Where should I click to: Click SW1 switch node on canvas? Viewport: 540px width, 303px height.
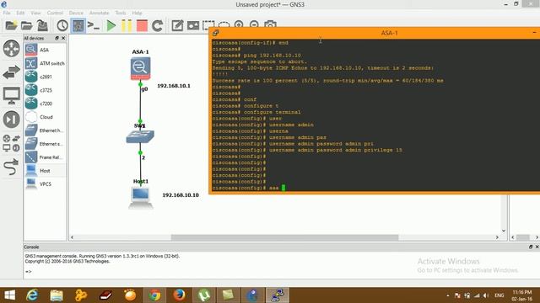coord(140,136)
